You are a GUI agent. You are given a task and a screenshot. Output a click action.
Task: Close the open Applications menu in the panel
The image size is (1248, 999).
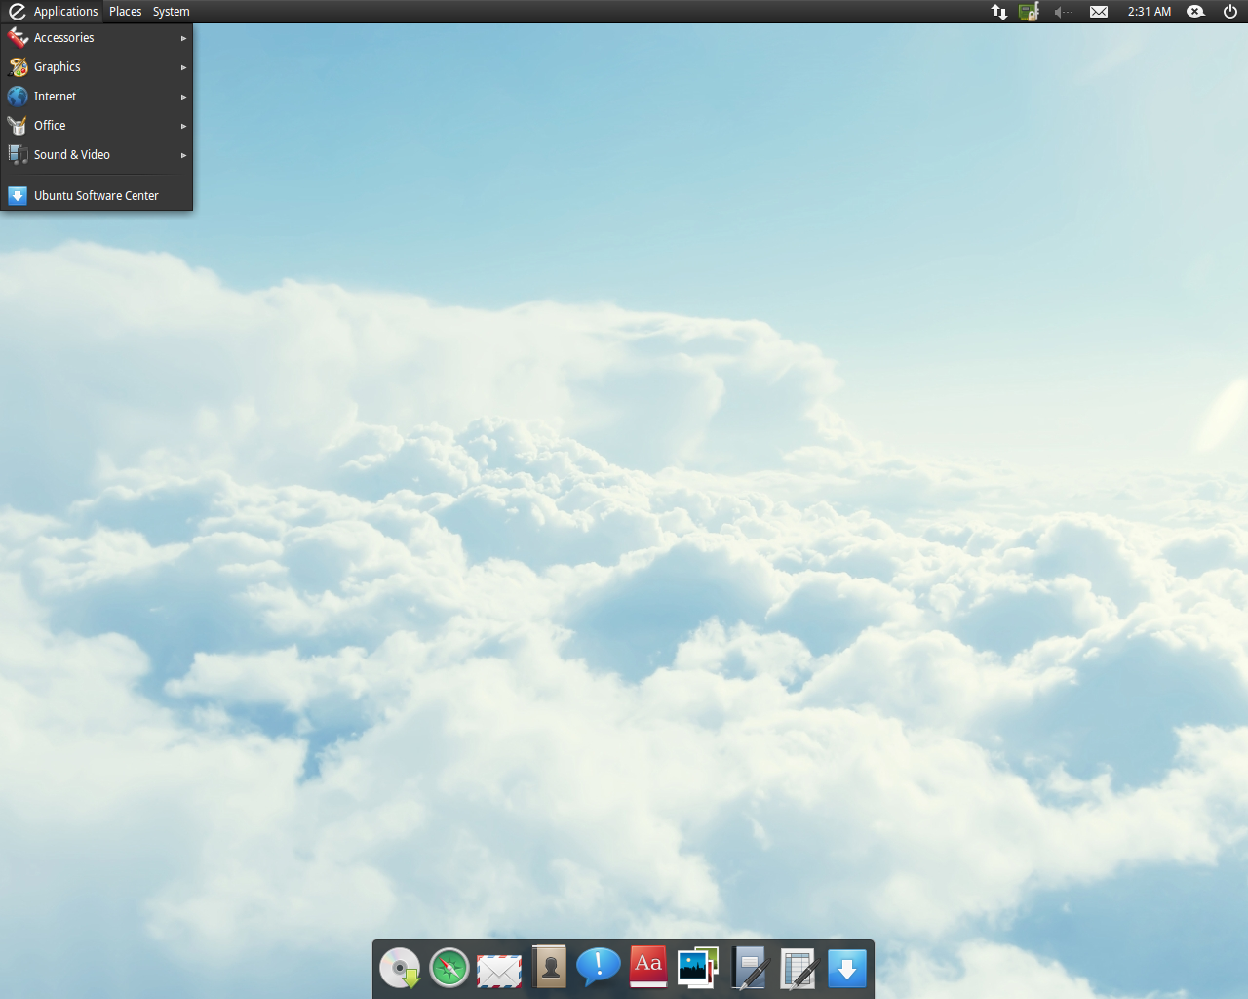(53, 12)
